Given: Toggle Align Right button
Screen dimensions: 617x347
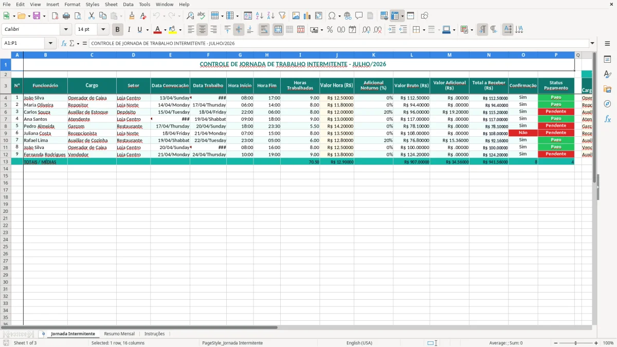Looking at the screenshot, I should (213, 30).
